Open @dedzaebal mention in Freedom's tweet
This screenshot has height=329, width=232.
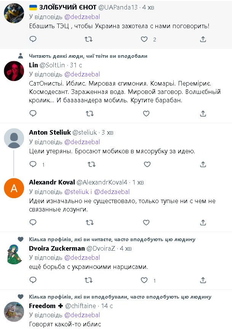tap(82, 315)
